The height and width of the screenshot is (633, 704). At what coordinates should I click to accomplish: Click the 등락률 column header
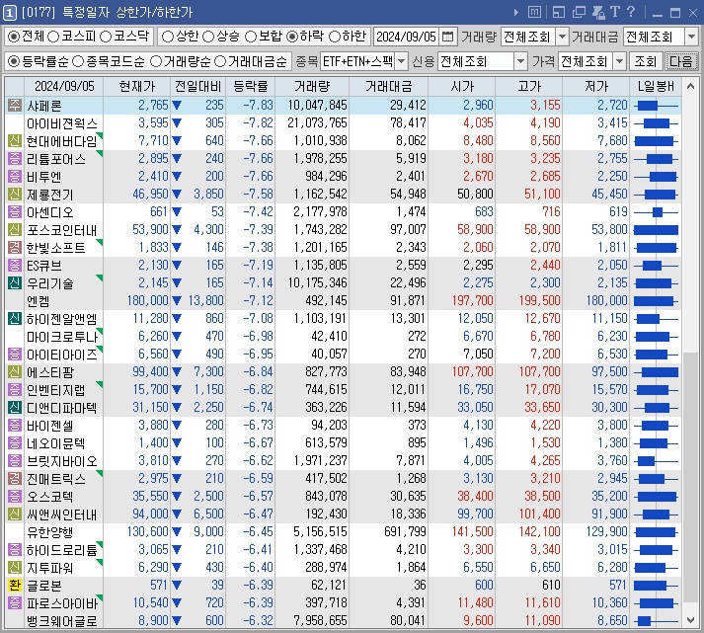coord(250,86)
